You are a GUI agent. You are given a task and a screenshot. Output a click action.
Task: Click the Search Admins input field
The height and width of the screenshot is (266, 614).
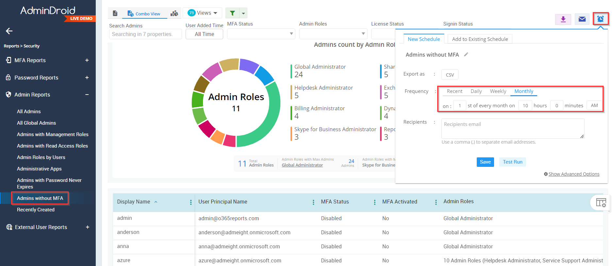[x=145, y=34]
